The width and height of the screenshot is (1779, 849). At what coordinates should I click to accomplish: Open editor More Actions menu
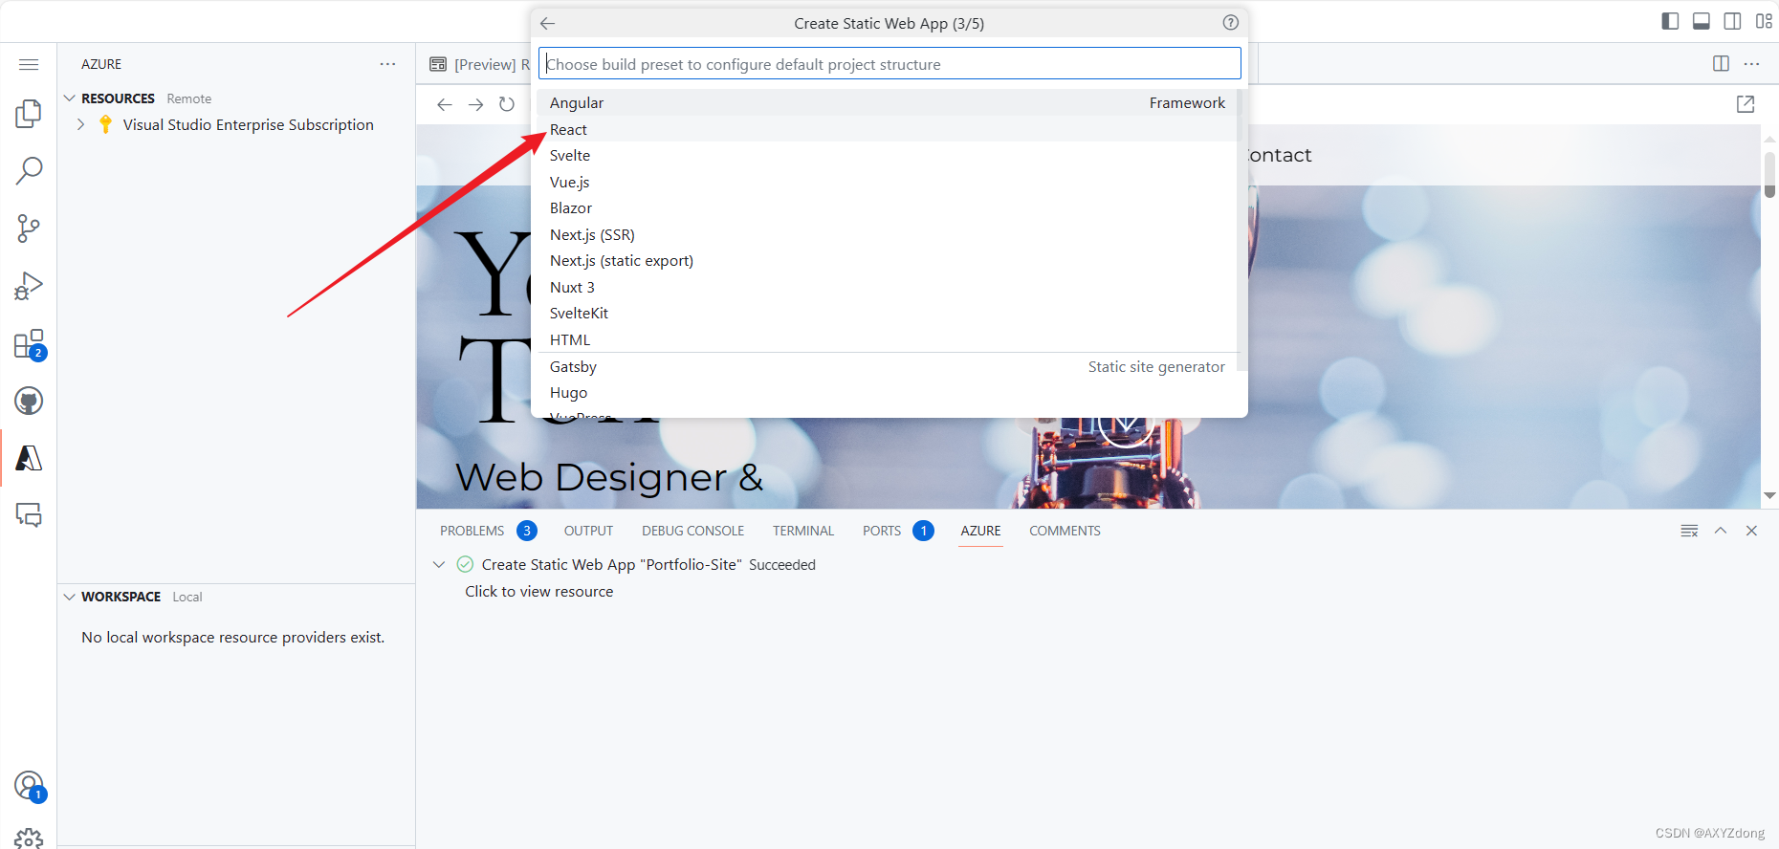pos(1751,64)
